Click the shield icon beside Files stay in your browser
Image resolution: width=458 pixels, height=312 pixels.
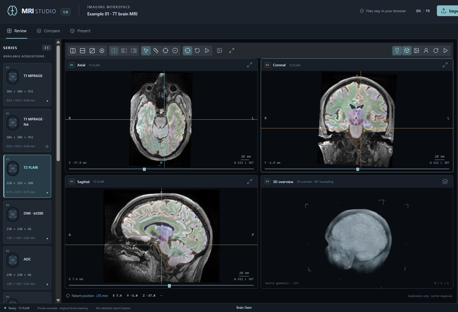point(362,11)
